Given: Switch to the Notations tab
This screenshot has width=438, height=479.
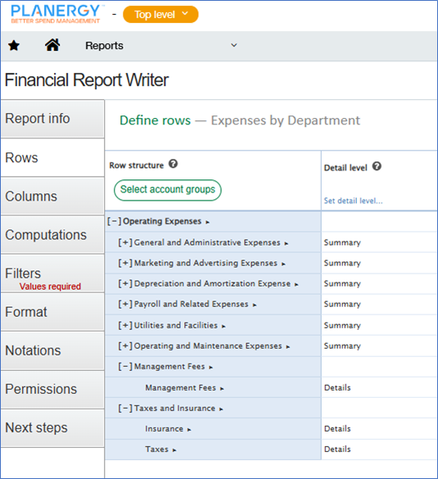Looking at the screenshot, I should (52, 350).
